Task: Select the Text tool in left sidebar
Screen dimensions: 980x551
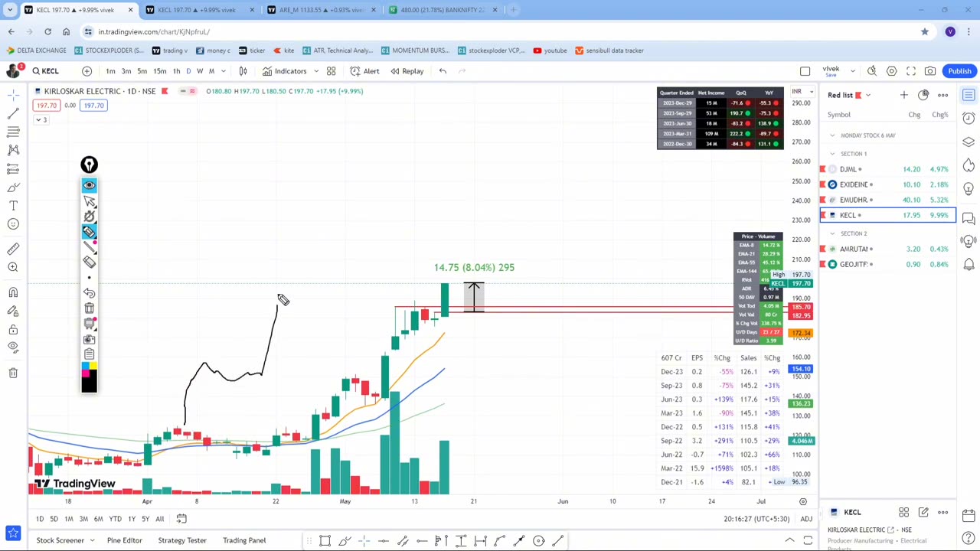Action: click(x=13, y=206)
